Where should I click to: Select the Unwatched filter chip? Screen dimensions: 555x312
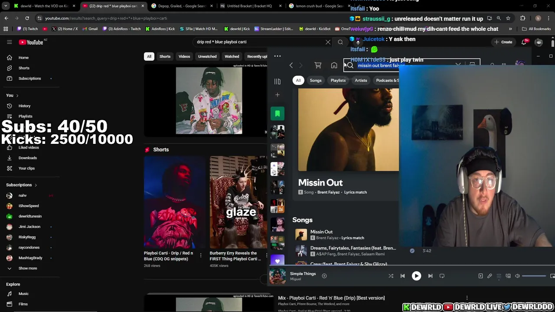[207, 56]
